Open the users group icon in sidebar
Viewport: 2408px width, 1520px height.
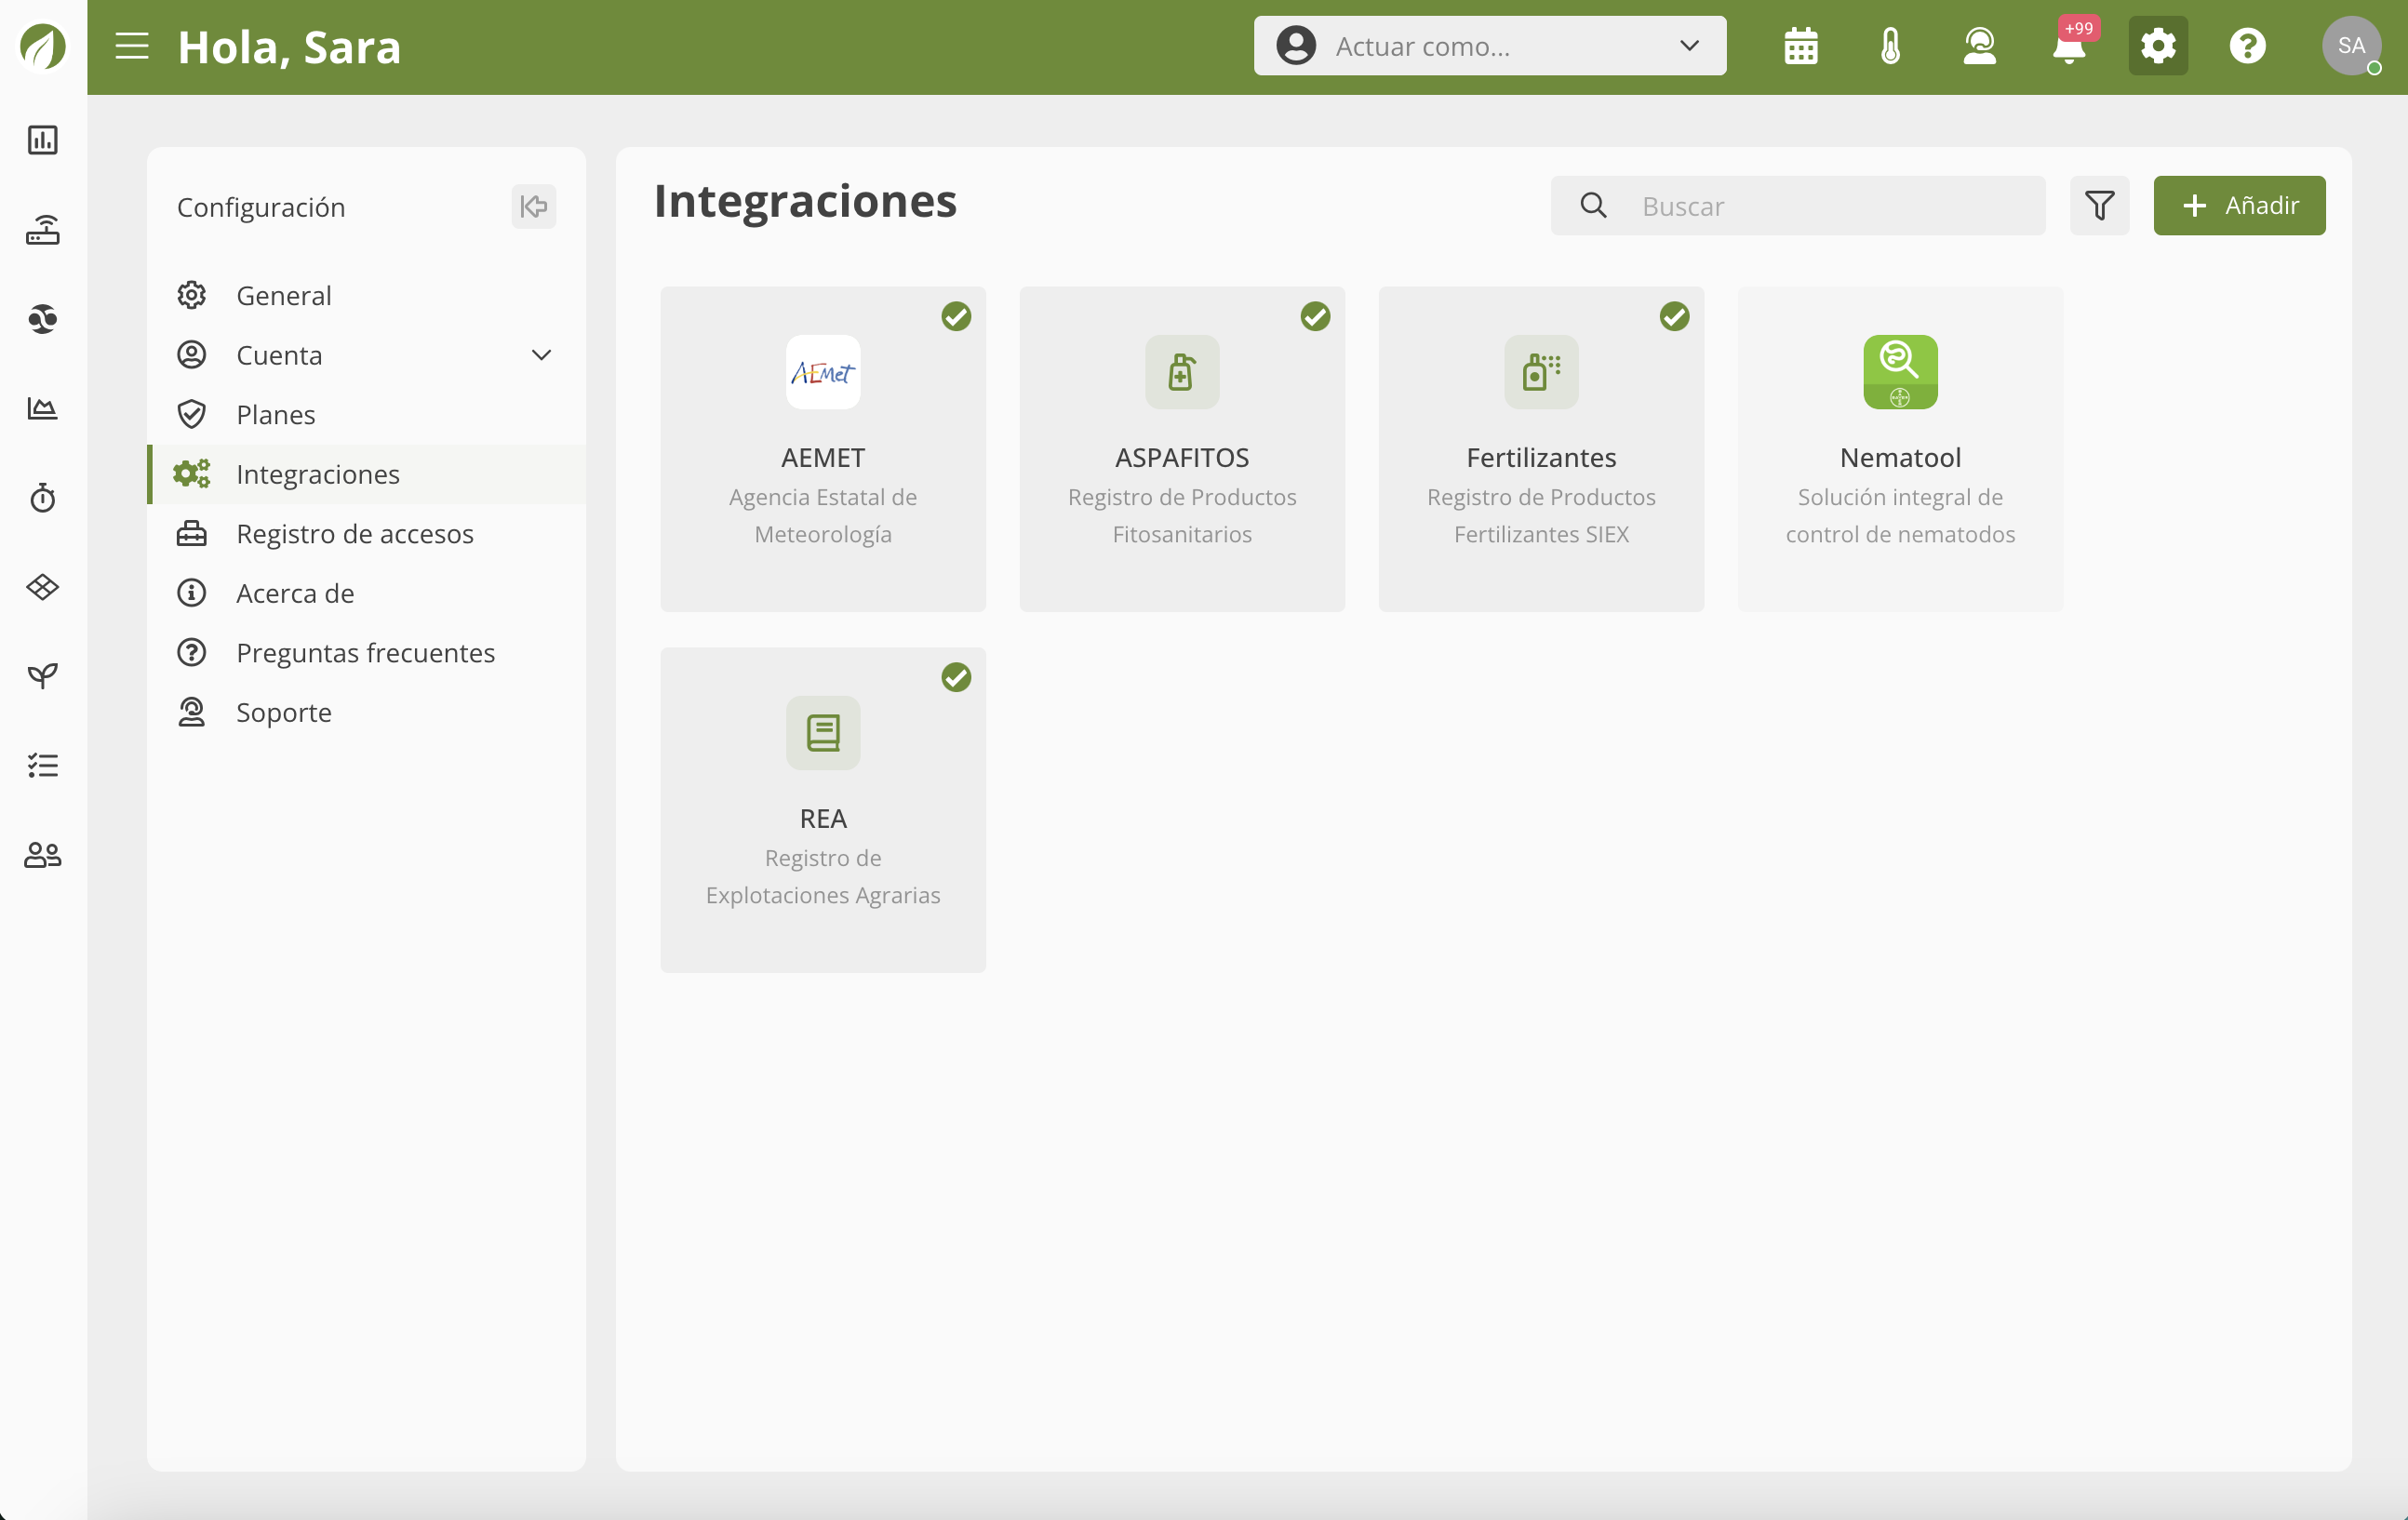[x=43, y=855]
